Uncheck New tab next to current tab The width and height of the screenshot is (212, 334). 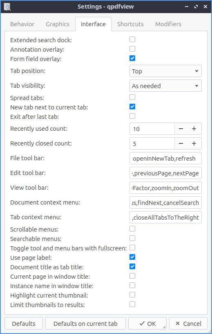point(132,107)
